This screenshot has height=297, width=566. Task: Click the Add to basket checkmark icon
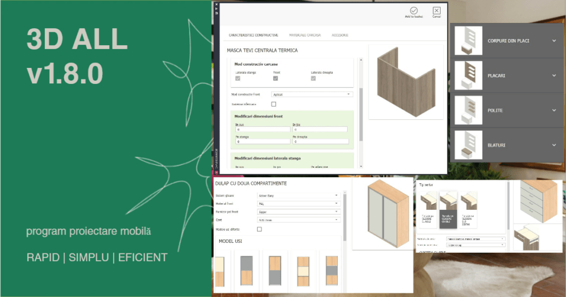pos(413,10)
